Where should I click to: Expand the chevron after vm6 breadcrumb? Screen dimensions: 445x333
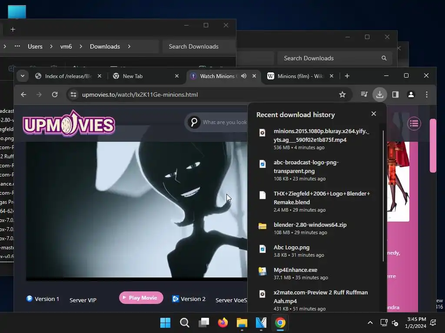(x=81, y=46)
